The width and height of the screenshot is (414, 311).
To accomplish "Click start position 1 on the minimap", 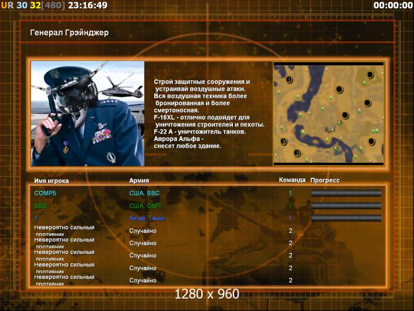I will (289, 79).
